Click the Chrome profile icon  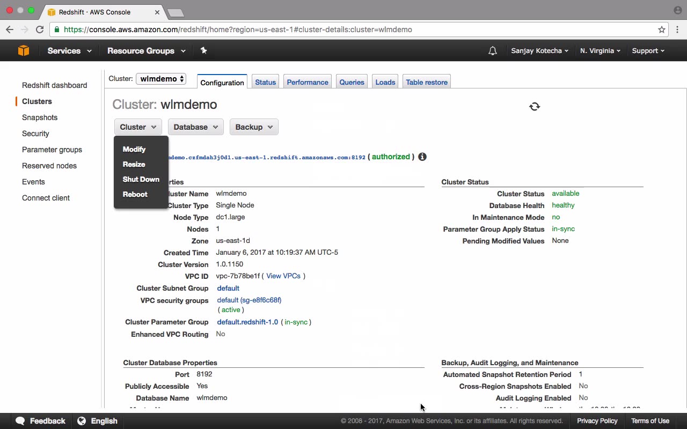[x=677, y=10]
